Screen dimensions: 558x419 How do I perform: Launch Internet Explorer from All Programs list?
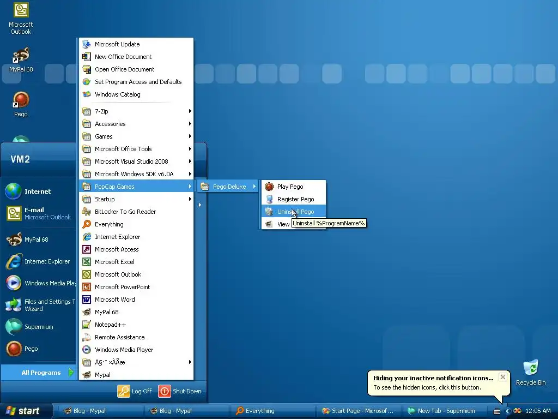point(136,237)
